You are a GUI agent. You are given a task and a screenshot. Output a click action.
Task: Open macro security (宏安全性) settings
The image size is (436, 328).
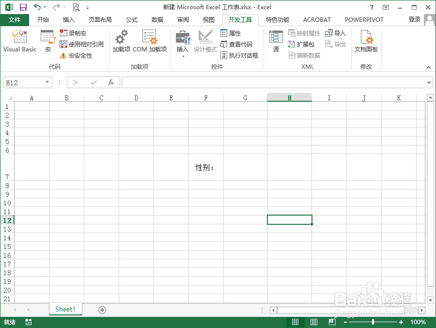point(76,55)
